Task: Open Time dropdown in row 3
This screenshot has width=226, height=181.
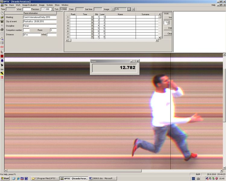Action: point(92,23)
